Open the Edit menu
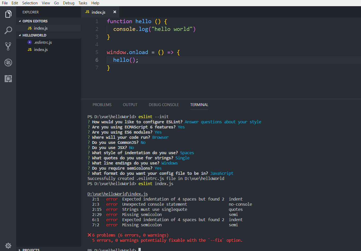The height and width of the screenshot is (251, 361). pos(15,3)
